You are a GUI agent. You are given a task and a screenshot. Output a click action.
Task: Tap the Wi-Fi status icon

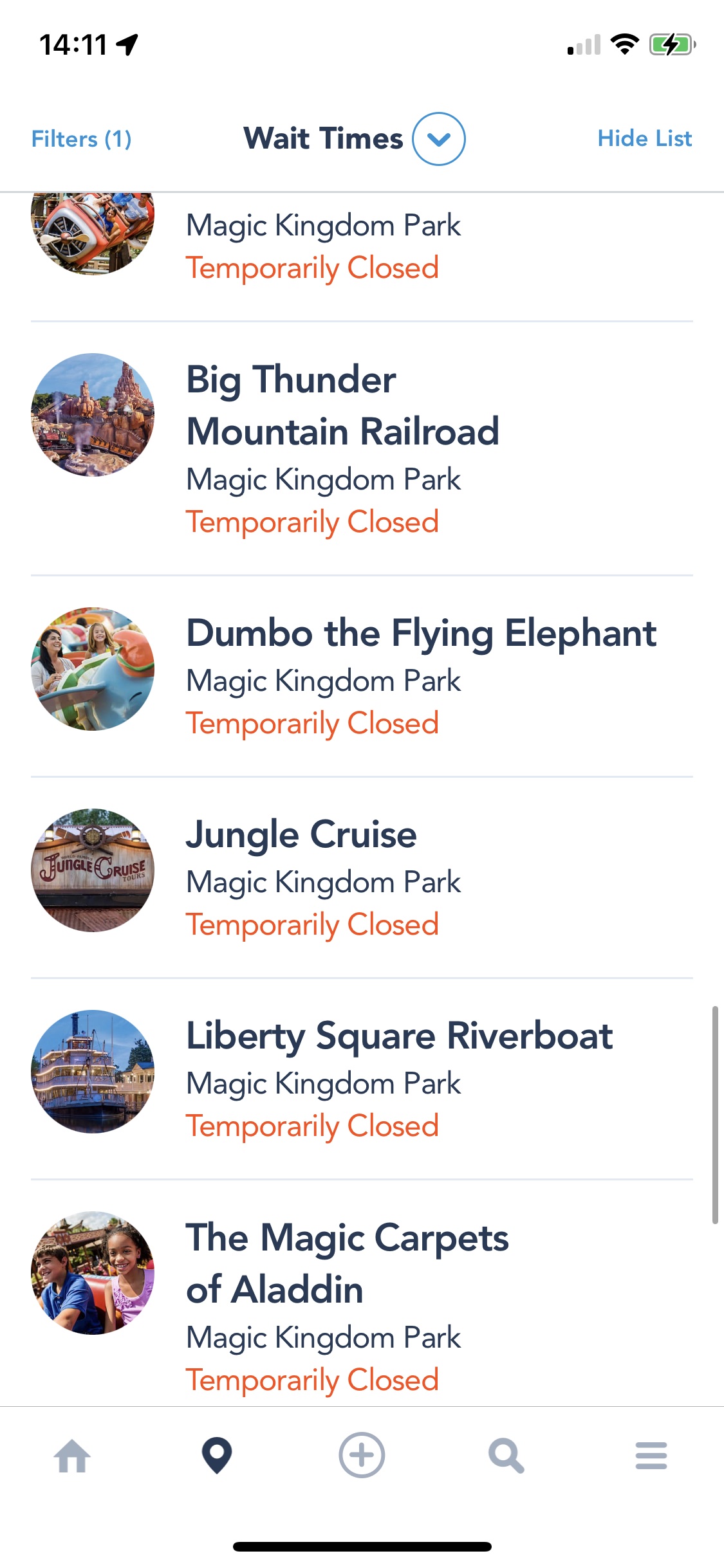pos(624,44)
